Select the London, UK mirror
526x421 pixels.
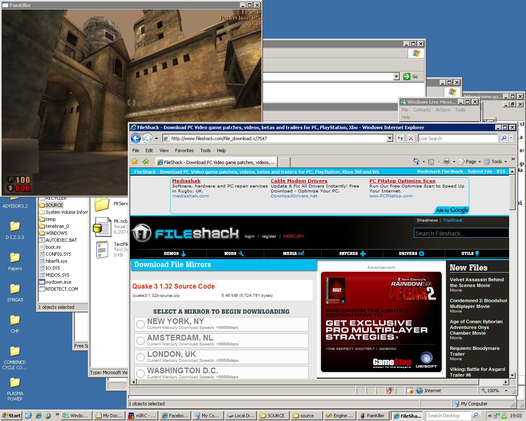(141, 357)
